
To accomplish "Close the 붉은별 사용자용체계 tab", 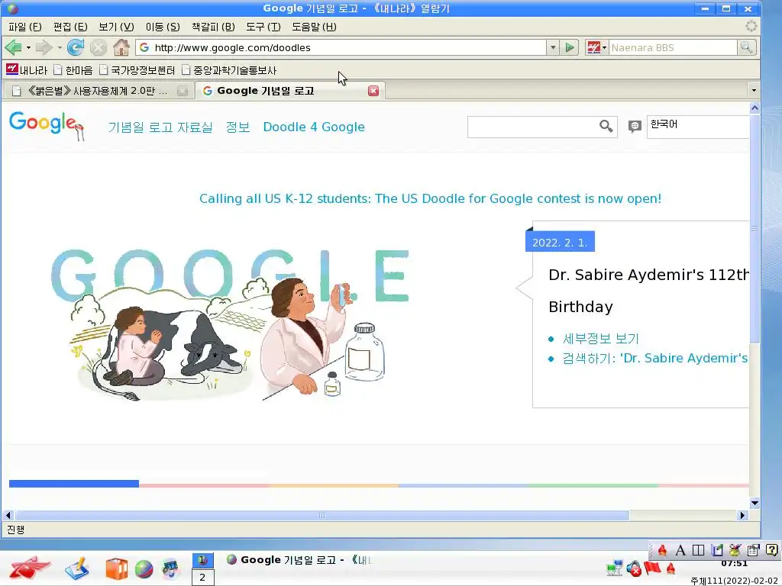I will pyautogui.click(x=183, y=91).
